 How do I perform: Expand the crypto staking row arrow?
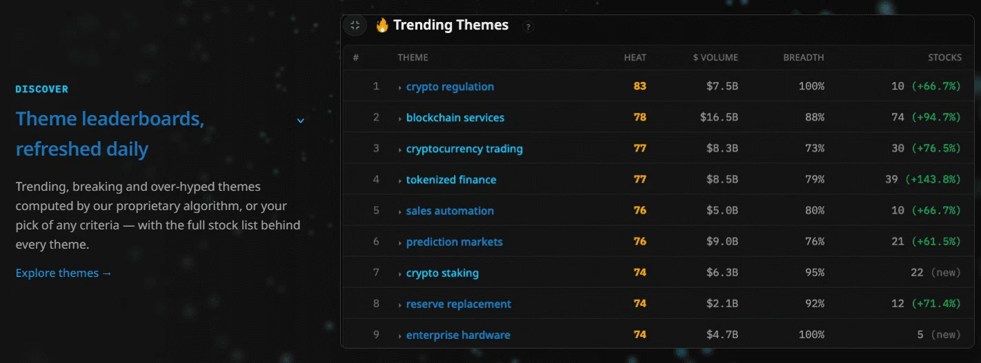point(400,273)
